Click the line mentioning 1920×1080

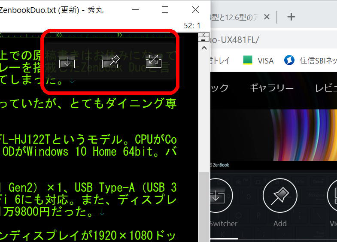pos(88,236)
